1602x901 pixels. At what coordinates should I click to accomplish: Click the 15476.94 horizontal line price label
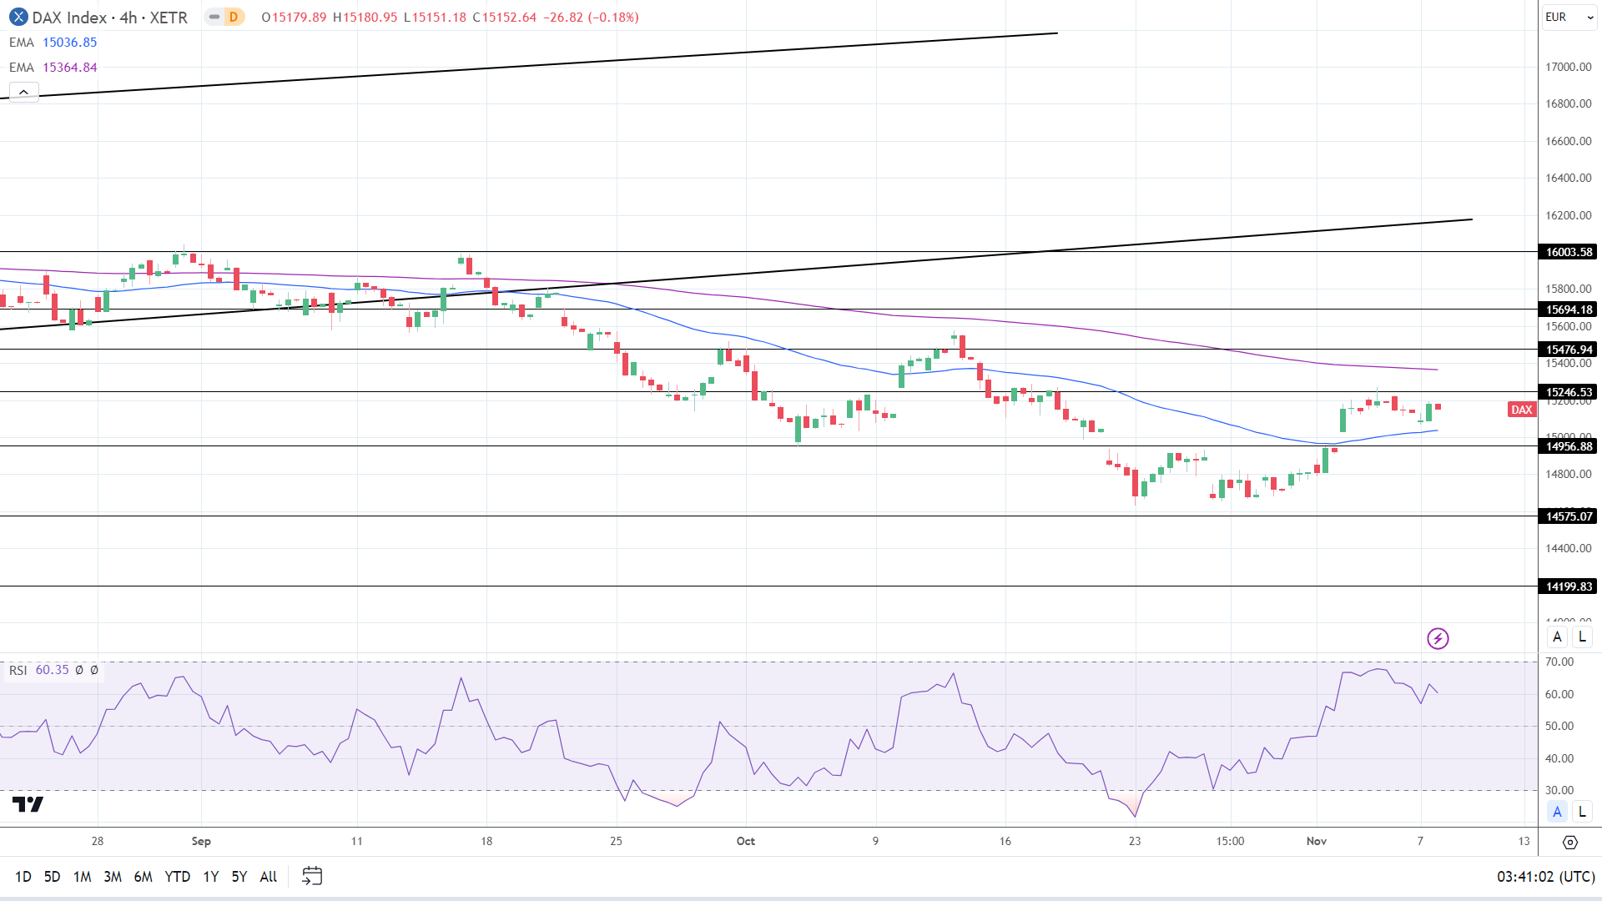coord(1569,350)
